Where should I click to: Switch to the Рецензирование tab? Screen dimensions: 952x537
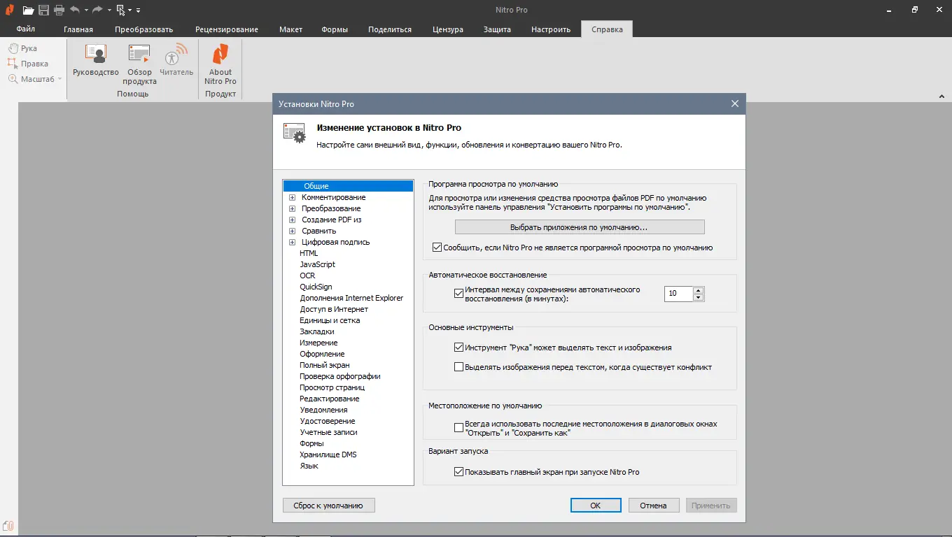pyautogui.click(x=227, y=29)
